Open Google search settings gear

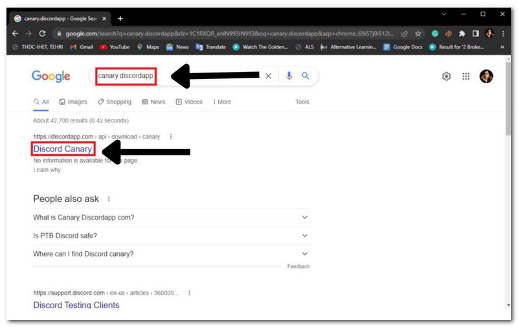[x=446, y=76]
